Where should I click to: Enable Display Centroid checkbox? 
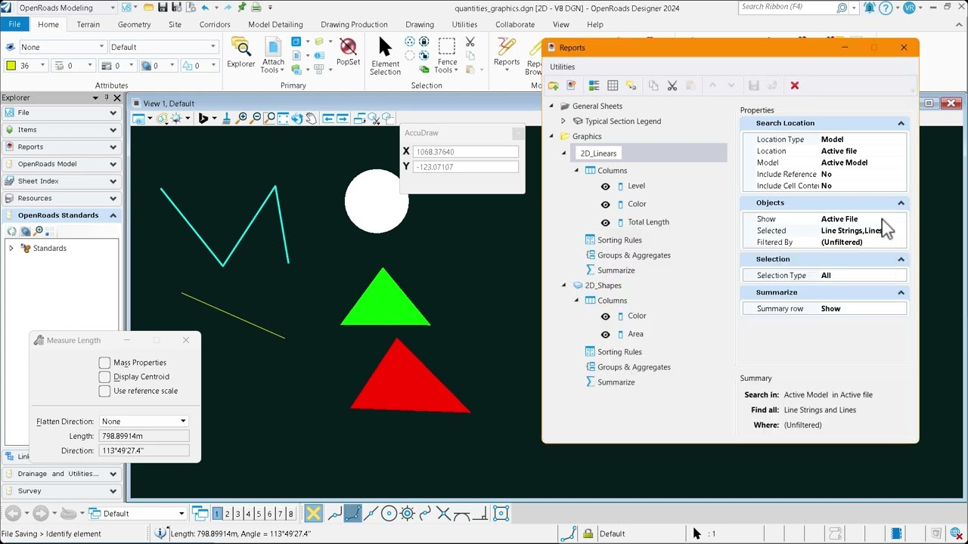tap(104, 376)
